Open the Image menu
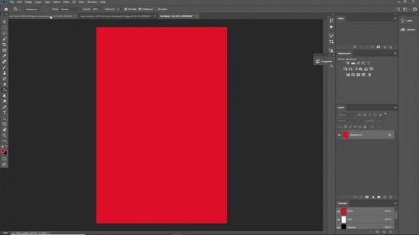Screen dimensions: 419x235 28,2
